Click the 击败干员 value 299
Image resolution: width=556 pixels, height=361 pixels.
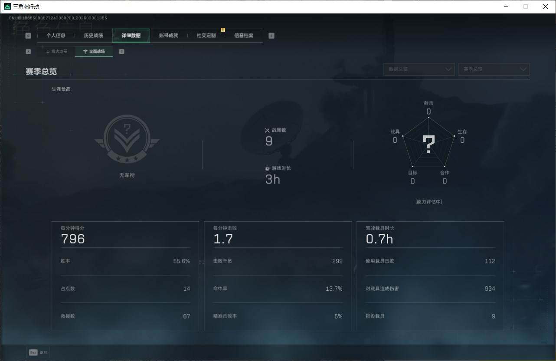(x=337, y=261)
